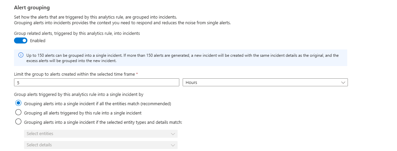Open the Select entities dropdown
This screenshot has height=151, width=397.
coord(101,134)
